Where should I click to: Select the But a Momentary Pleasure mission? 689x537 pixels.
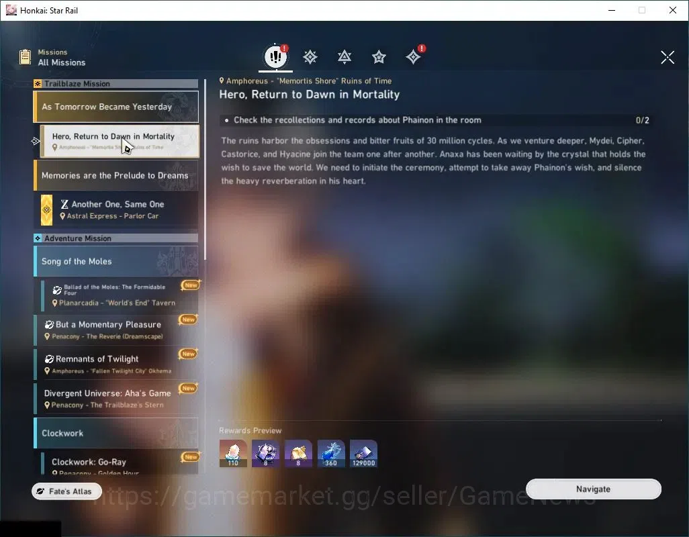pos(116,330)
